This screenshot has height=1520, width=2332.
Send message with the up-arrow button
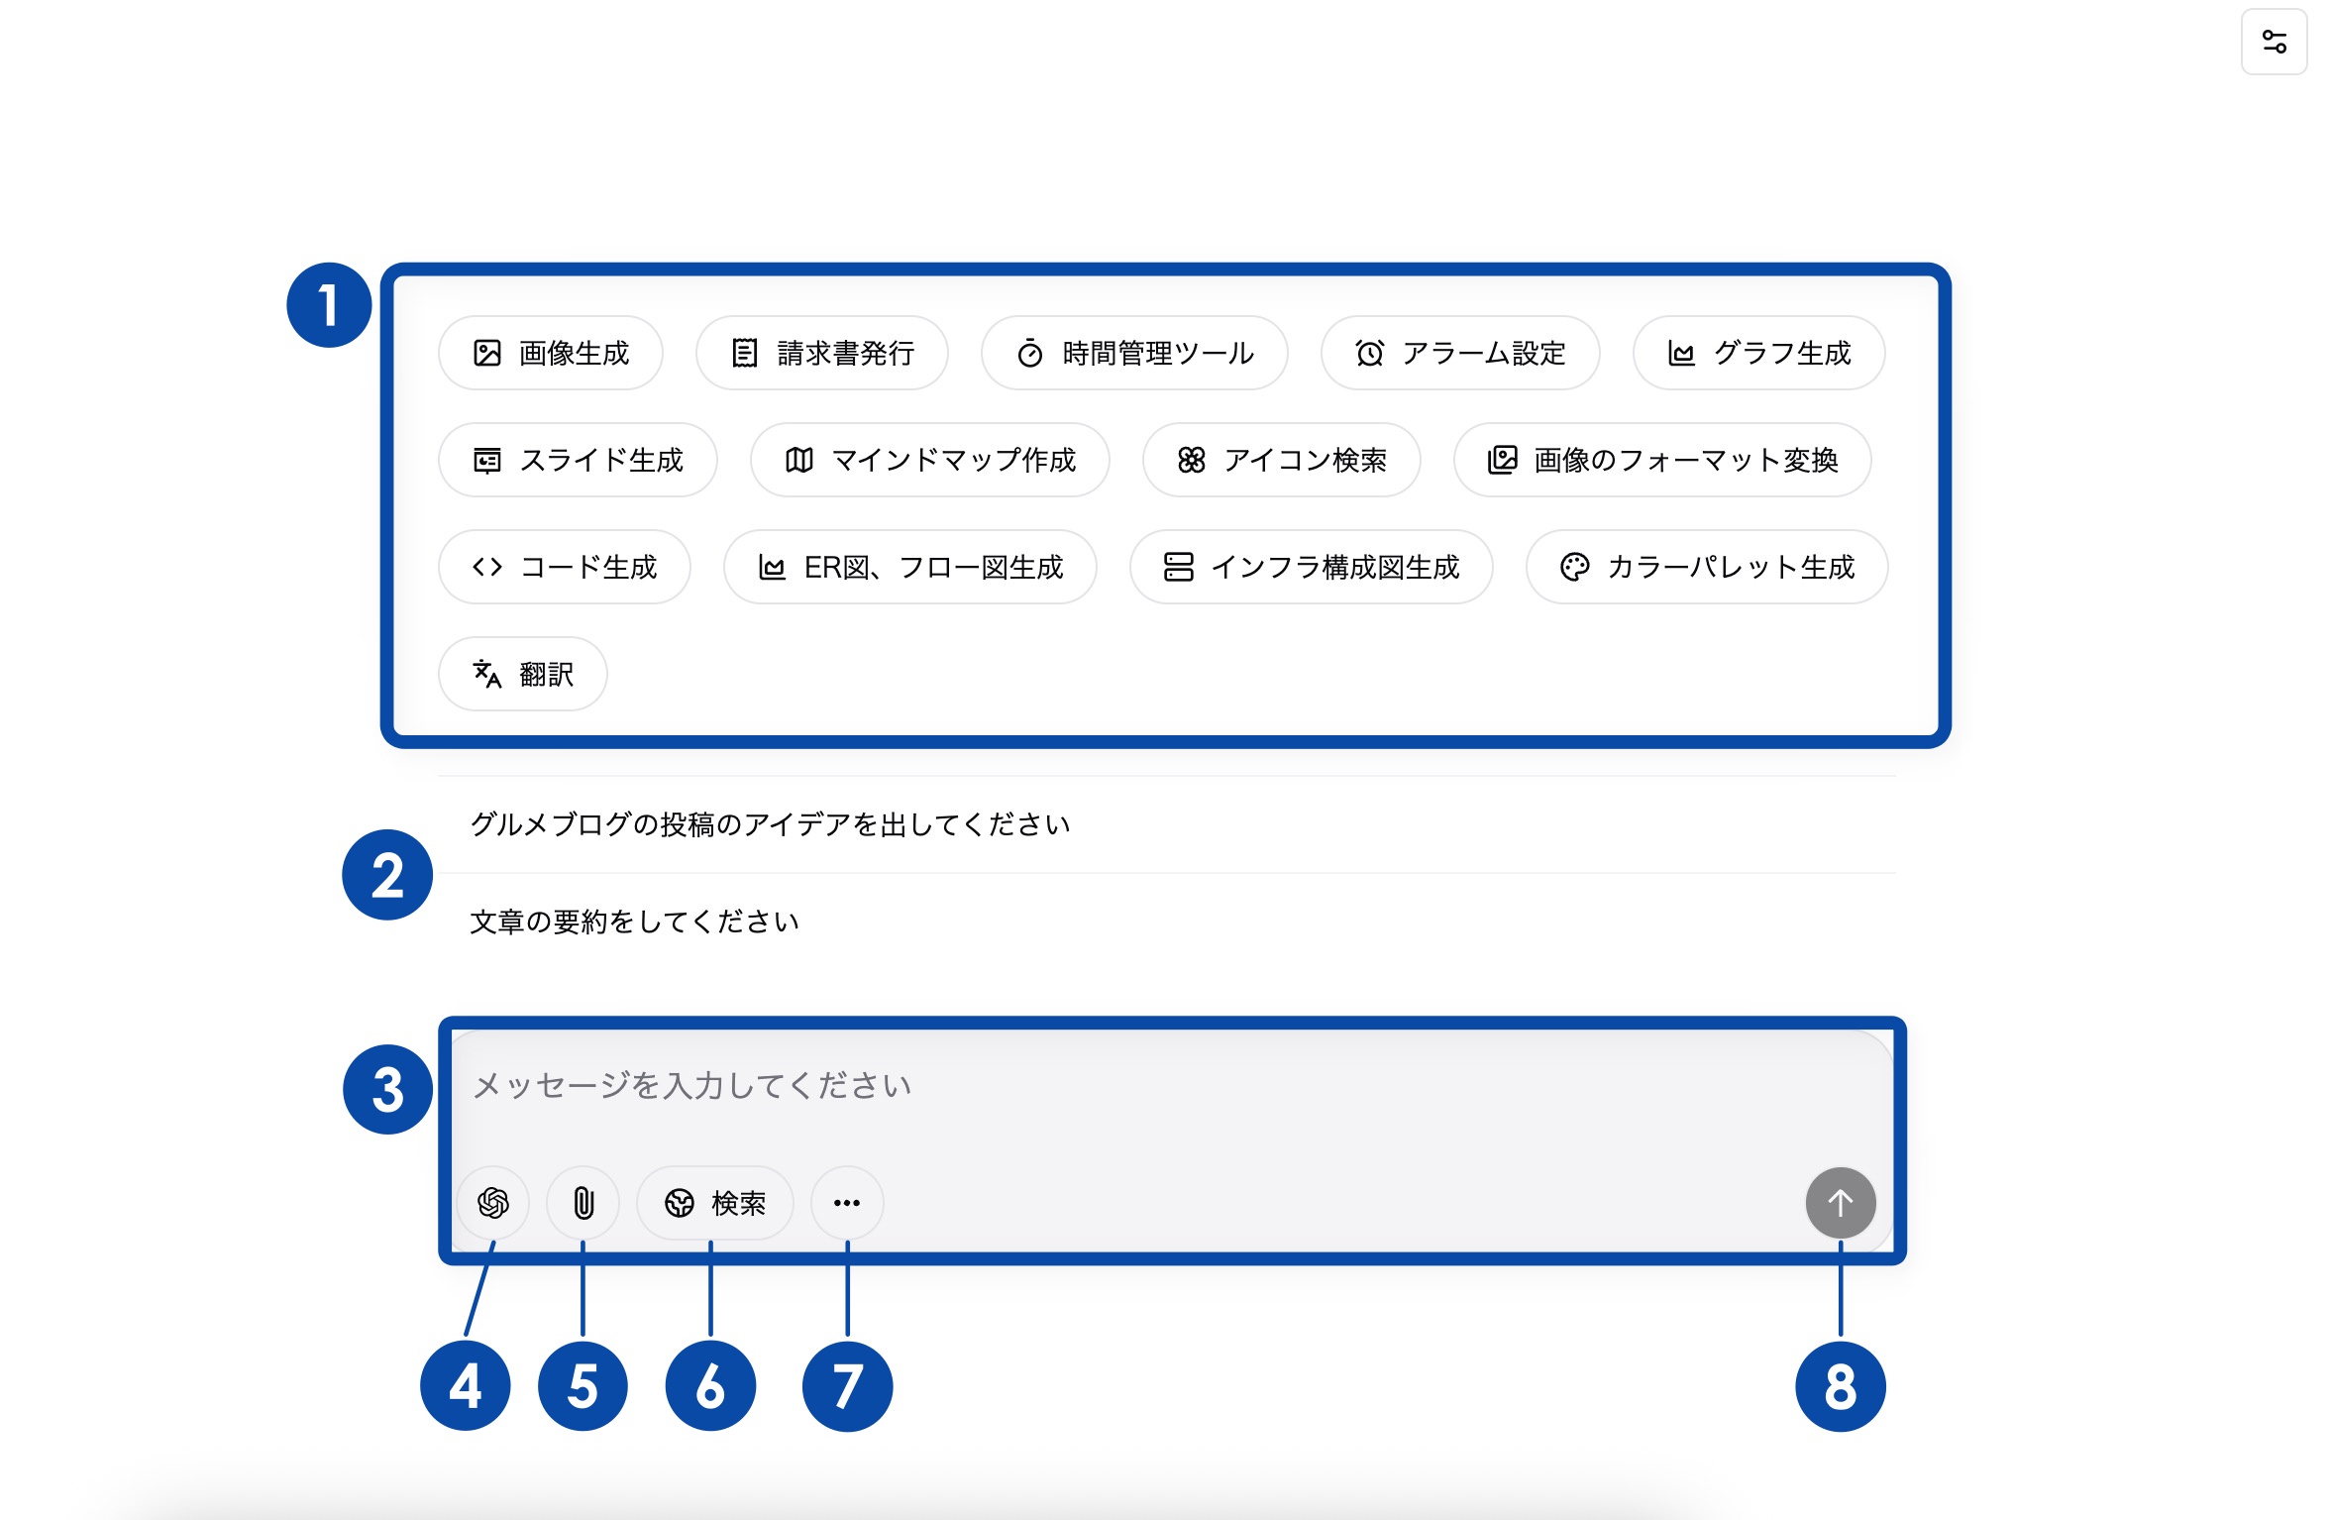pos(1841,1203)
